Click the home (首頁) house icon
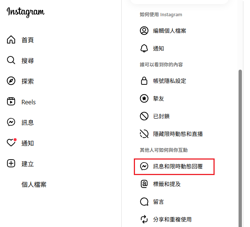The image size is (250, 227). coord(11,40)
